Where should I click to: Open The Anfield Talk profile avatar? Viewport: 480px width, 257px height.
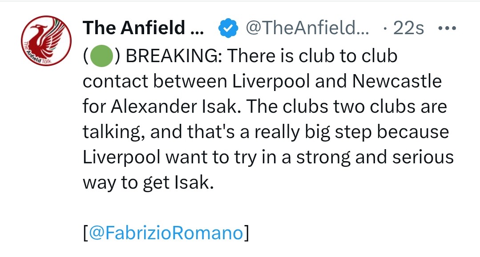(x=46, y=41)
